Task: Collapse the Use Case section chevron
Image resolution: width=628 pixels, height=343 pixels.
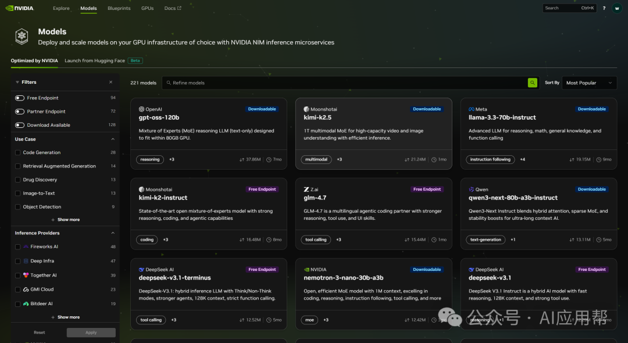Action: (x=113, y=140)
